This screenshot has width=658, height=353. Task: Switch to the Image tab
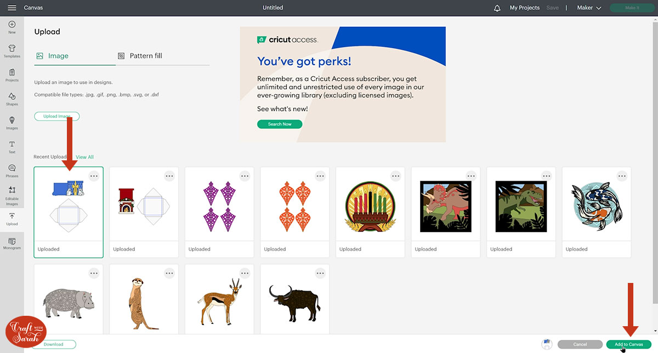53,56
